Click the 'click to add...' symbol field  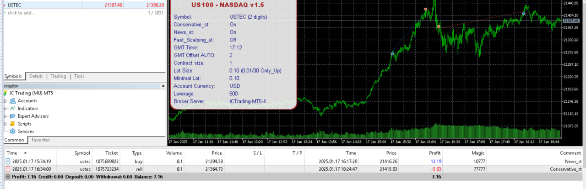coord(21,13)
